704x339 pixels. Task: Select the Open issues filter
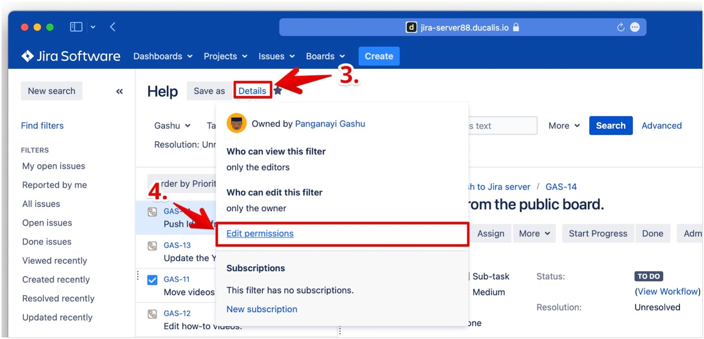(47, 223)
